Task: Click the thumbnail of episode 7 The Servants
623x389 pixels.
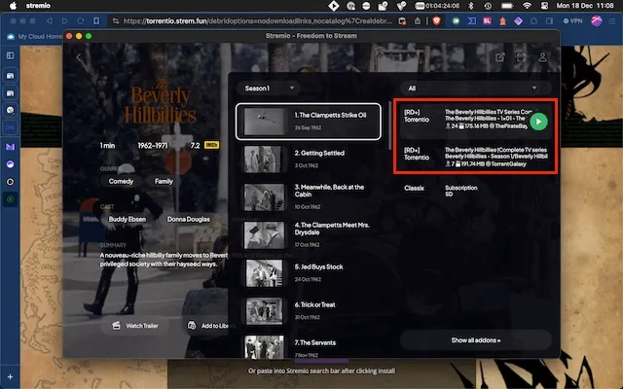Action: pos(264,347)
